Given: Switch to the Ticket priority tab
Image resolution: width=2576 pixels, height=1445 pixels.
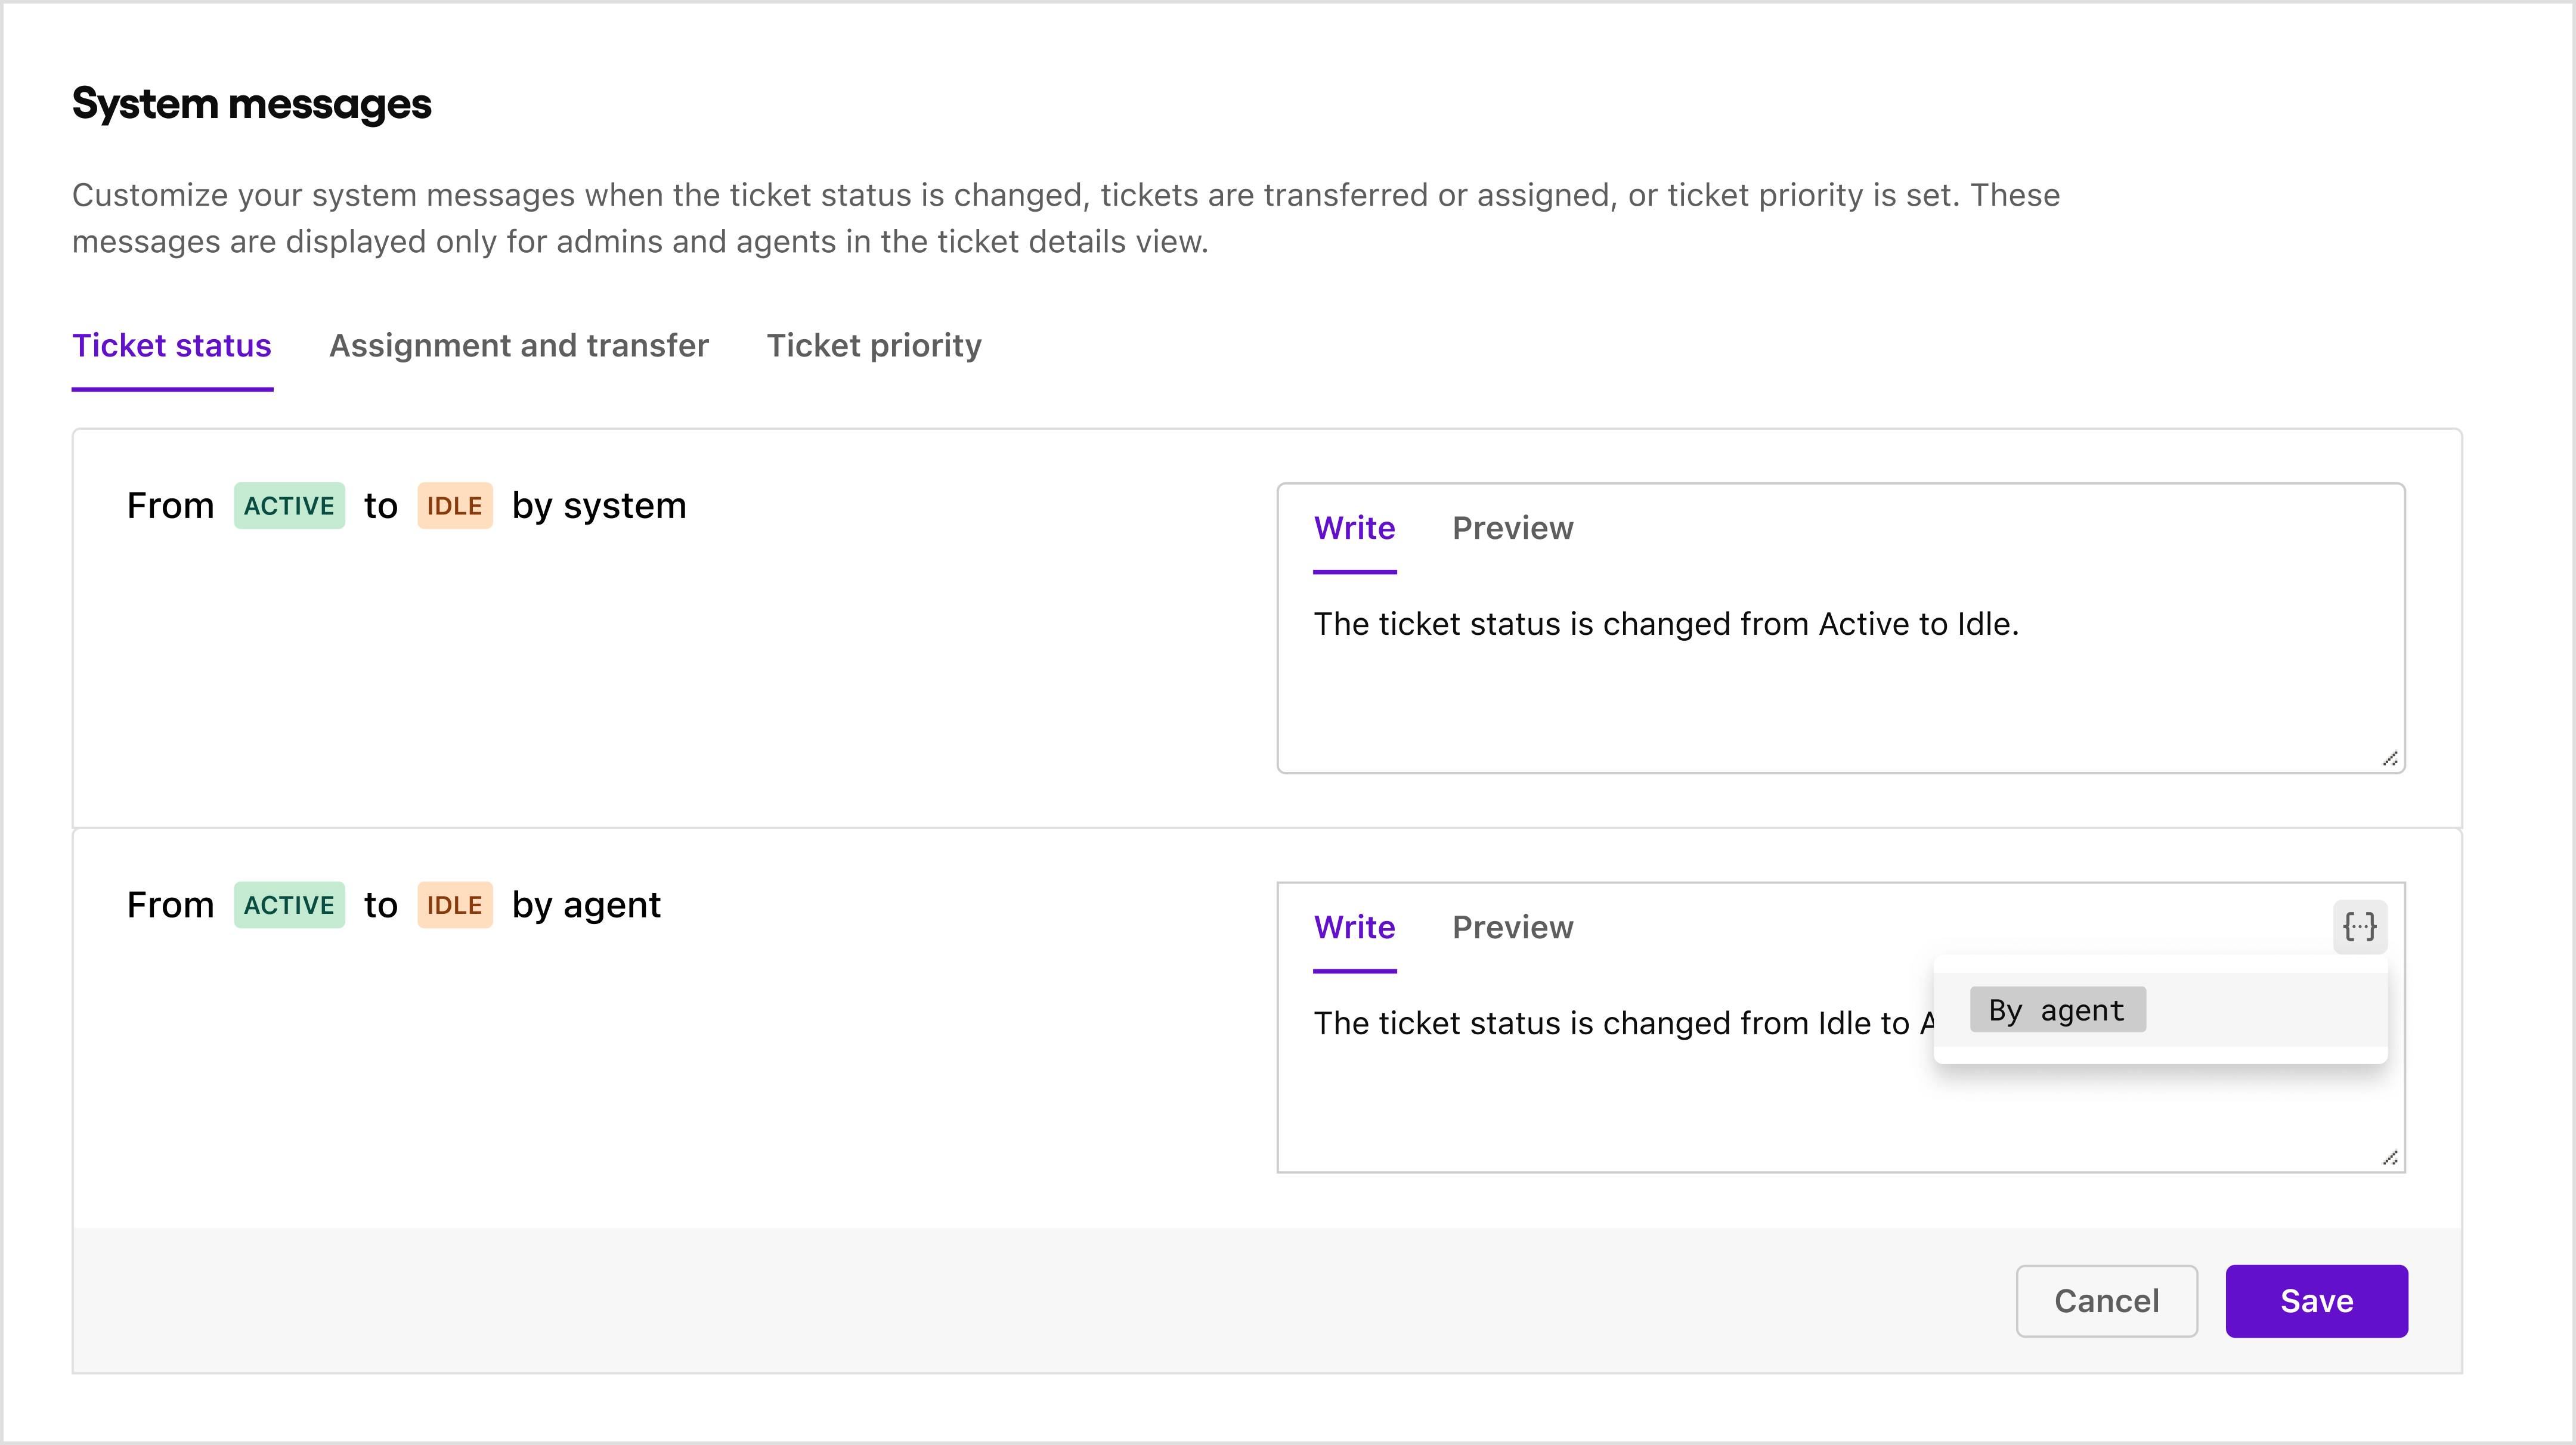Looking at the screenshot, I should [x=874, y=345].
